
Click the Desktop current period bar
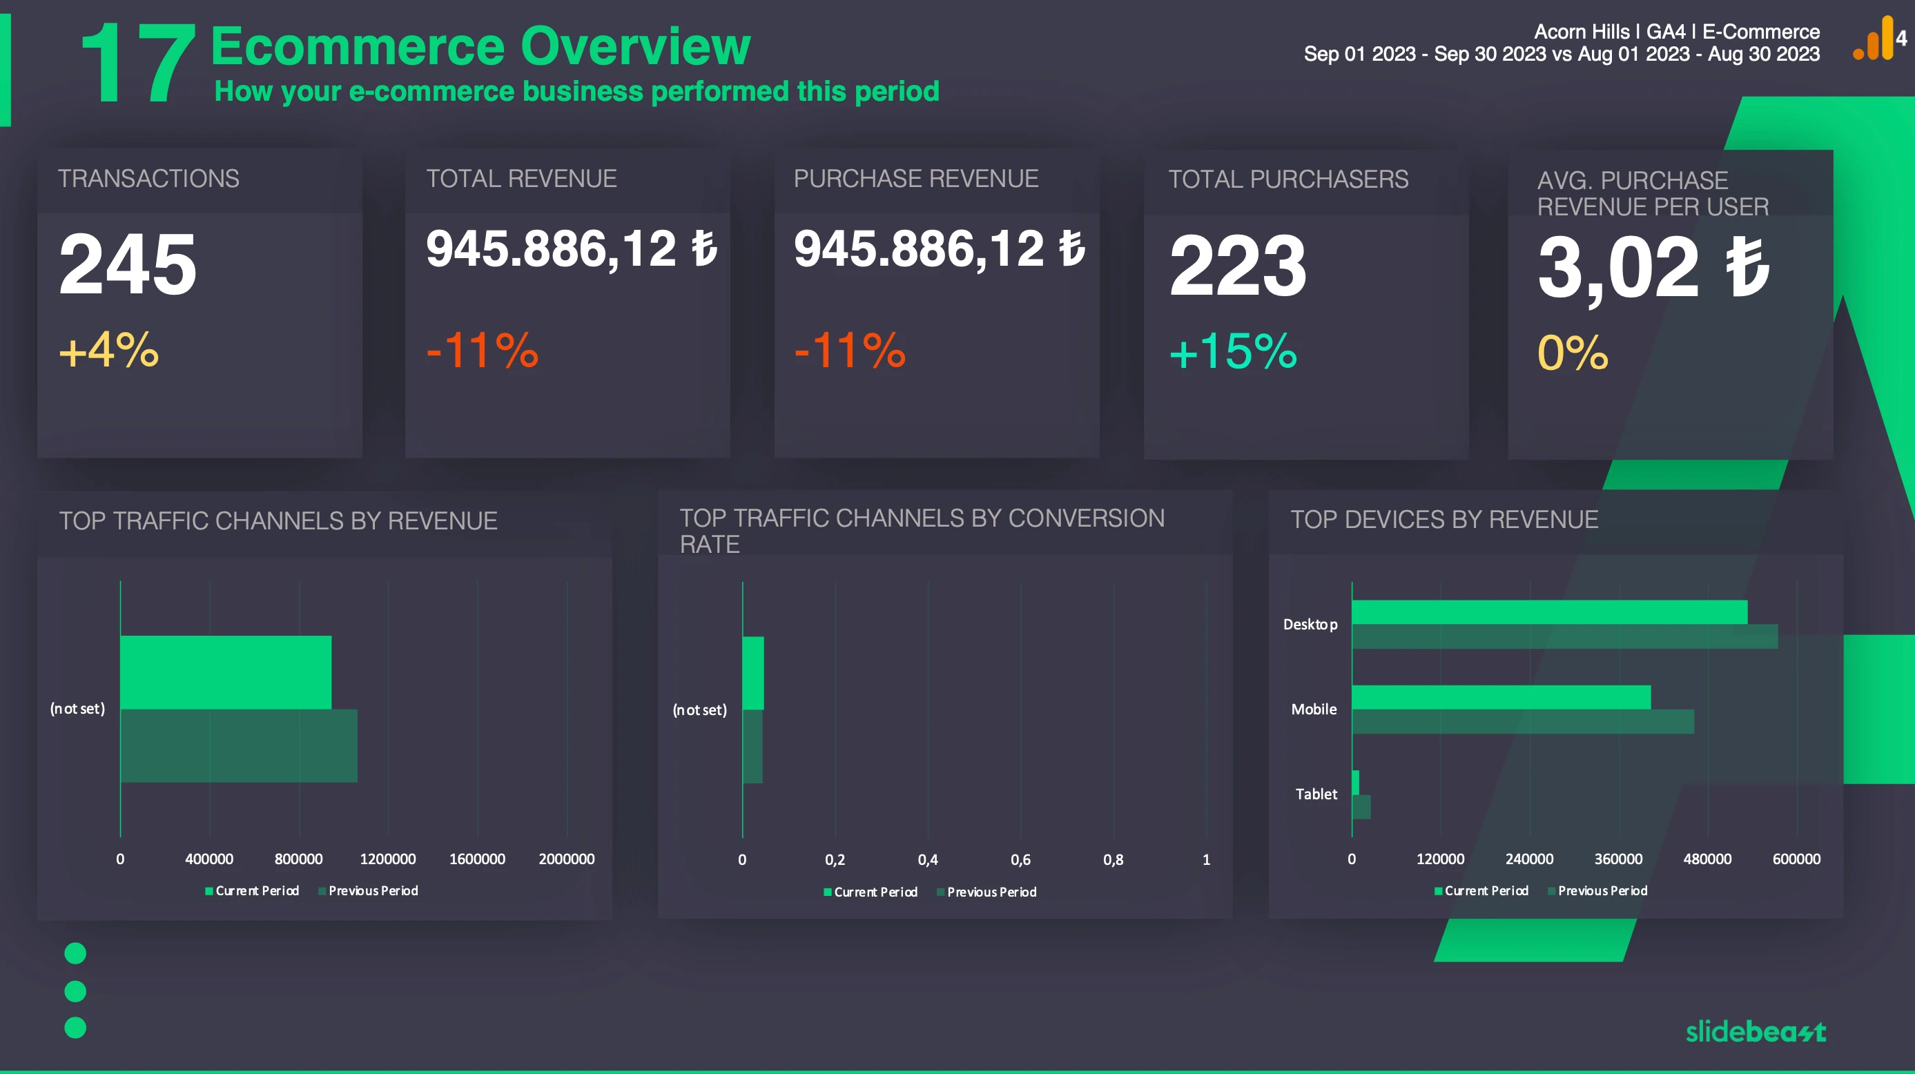coord(1550,612)
